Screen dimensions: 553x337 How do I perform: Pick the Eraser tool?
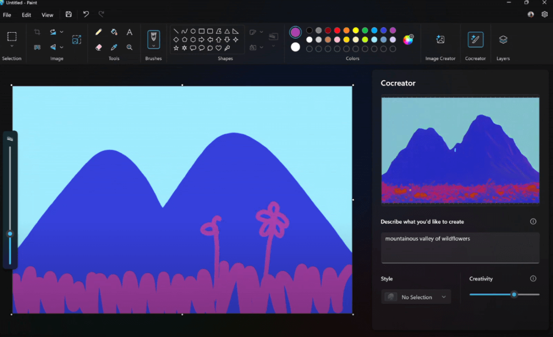point(99,47)
